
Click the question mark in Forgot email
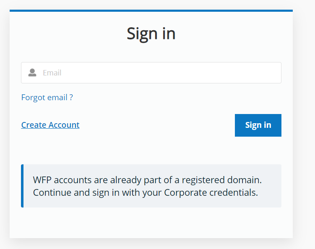pos(71,98)
